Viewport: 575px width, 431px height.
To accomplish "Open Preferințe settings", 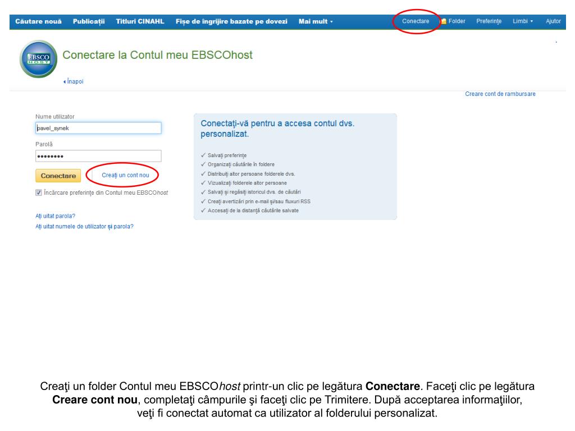I will [x=489, y=21].
